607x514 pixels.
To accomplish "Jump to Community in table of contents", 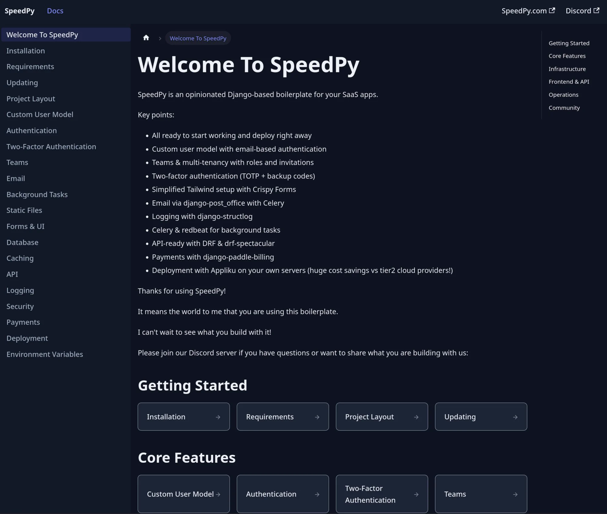I will pyautogui.click(x=564, y=108).
